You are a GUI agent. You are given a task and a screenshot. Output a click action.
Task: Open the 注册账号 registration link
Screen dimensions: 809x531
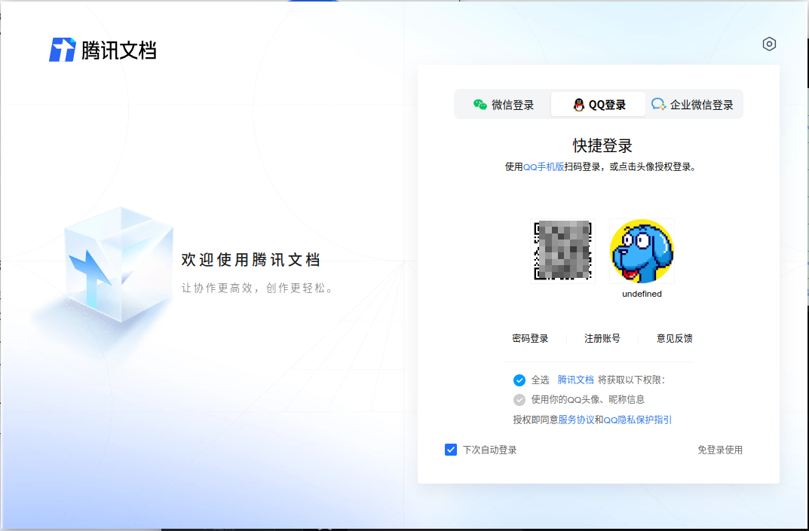coord(602,339)
